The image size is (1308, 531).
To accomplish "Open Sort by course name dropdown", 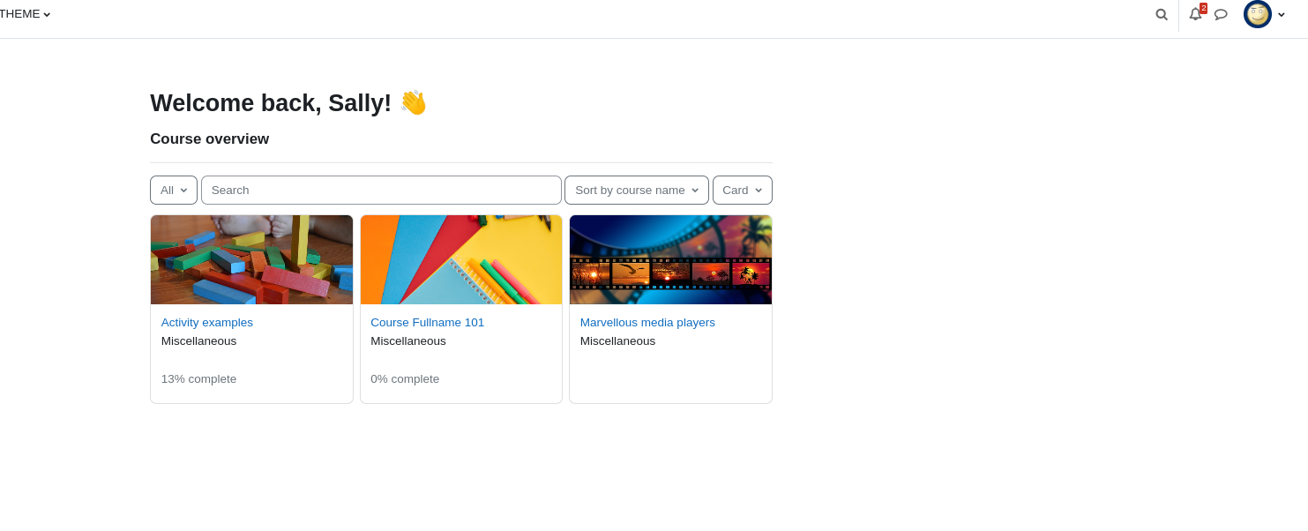I will click(637, 190).
